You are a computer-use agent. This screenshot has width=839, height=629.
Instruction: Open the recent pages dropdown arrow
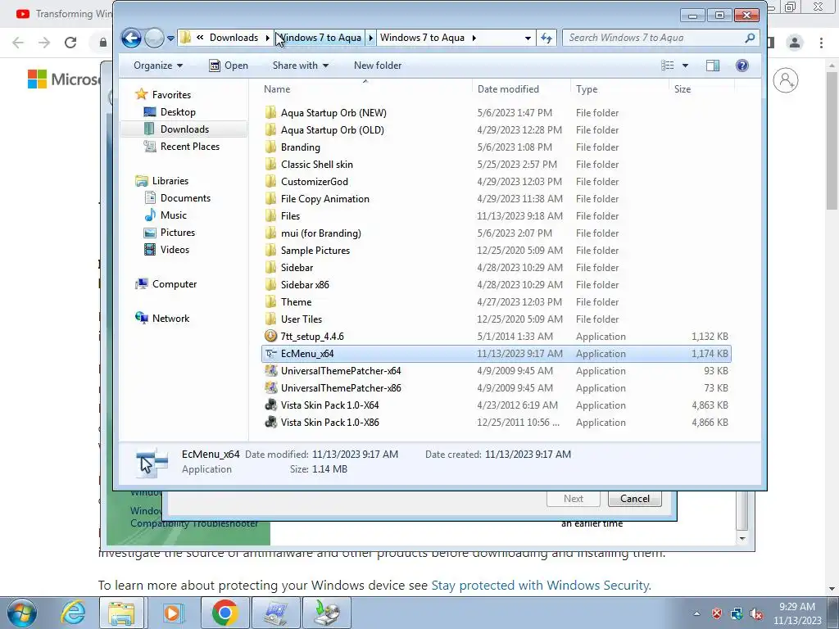pos(170,38)
